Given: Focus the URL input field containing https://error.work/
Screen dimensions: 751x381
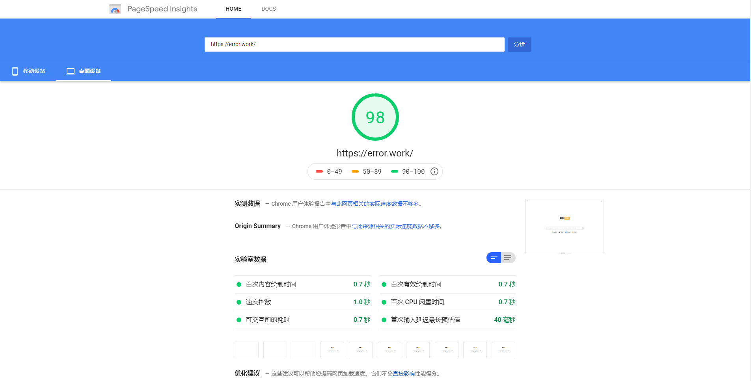Looking at the screenshot, I should (x=354, y=45).
